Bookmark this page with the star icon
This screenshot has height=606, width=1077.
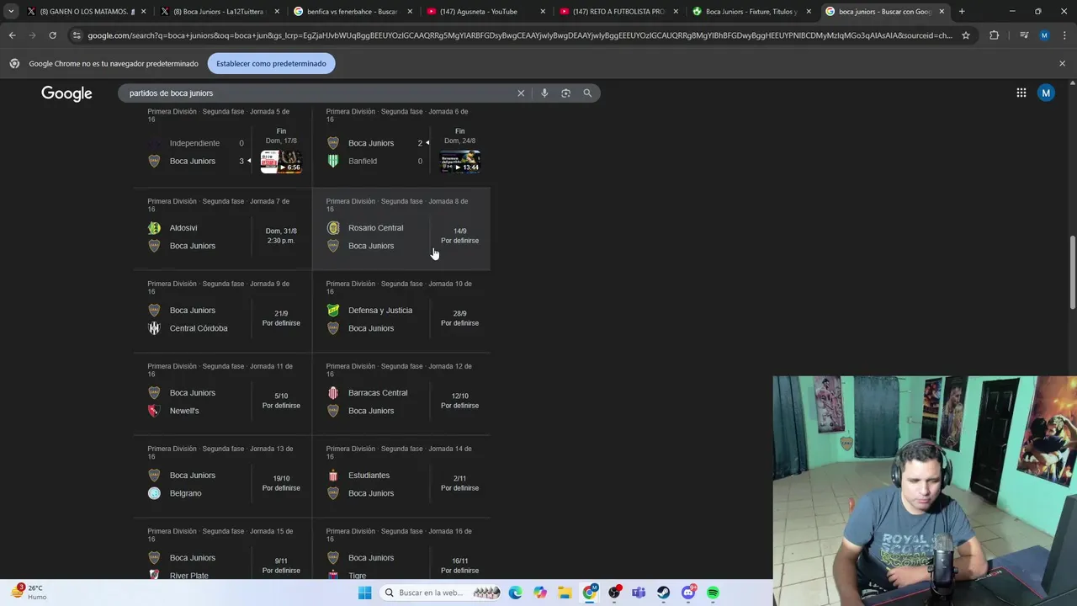966,35
